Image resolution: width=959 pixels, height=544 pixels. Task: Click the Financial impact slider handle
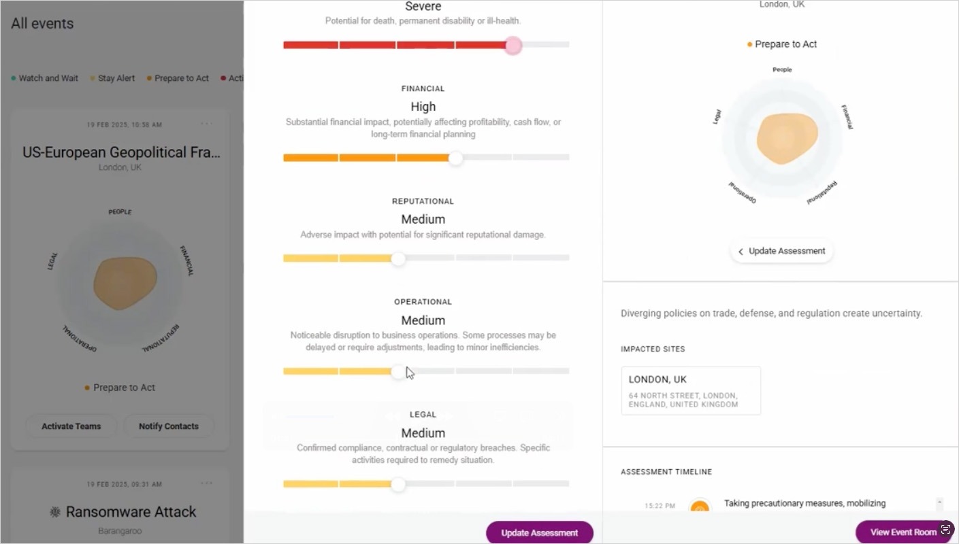pyautogui.click(x=455, y=158)
